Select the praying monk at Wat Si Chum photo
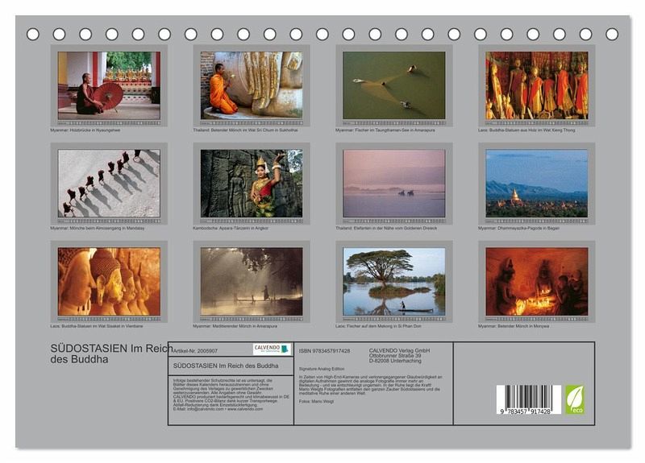 [252, 85]
